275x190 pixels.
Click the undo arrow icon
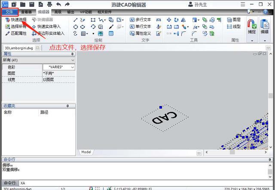coord(58,4)
